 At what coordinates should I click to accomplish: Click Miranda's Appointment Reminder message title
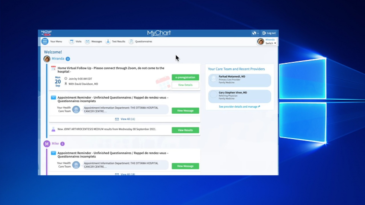click(x=113, y=99)
